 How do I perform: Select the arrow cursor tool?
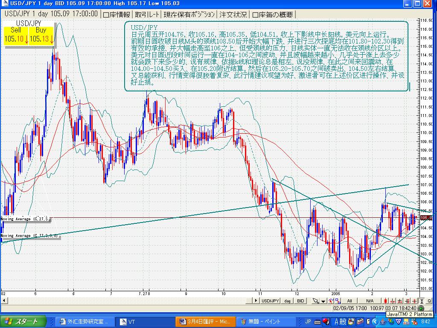point(315,301)
